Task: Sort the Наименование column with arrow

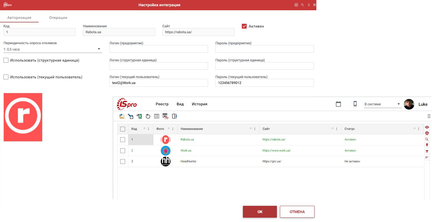Action: click(x=250, y=129)
